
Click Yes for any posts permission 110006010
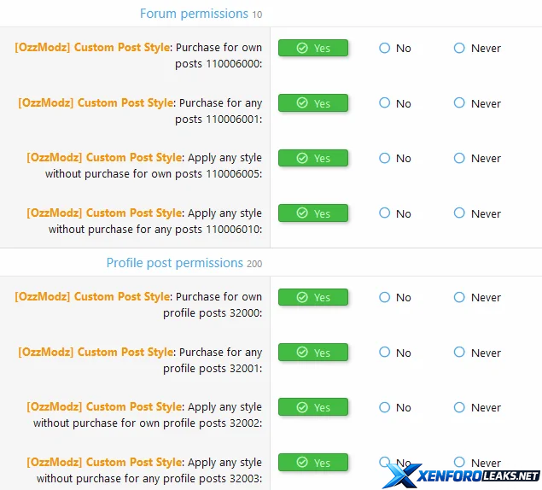pos(313,213)
